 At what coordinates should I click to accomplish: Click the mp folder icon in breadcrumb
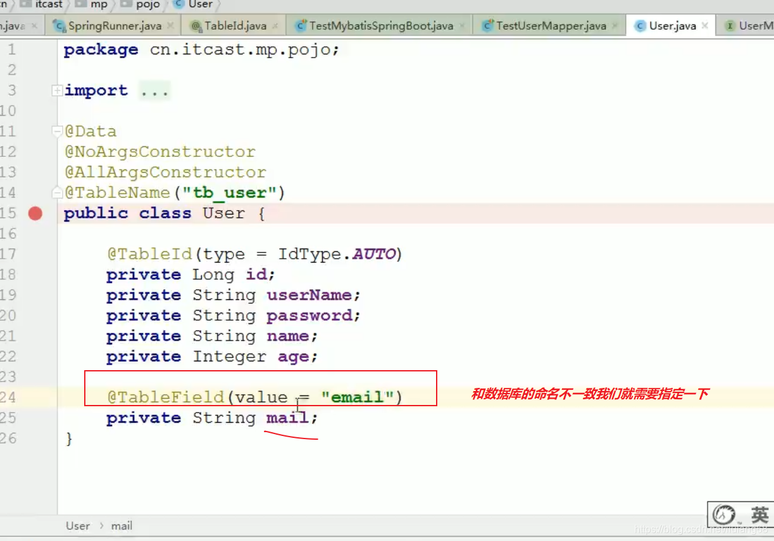click(80, 4)
